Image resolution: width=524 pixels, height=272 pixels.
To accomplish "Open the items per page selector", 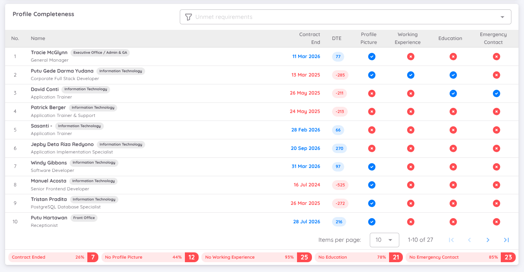I will tap(384, 240).
